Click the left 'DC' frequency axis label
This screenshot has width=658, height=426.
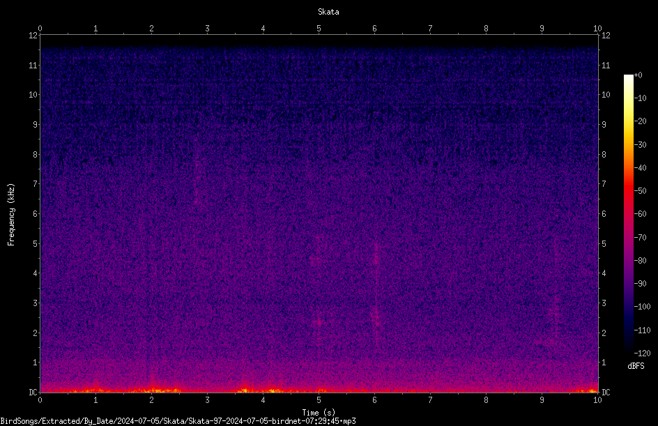click(33, 392)
